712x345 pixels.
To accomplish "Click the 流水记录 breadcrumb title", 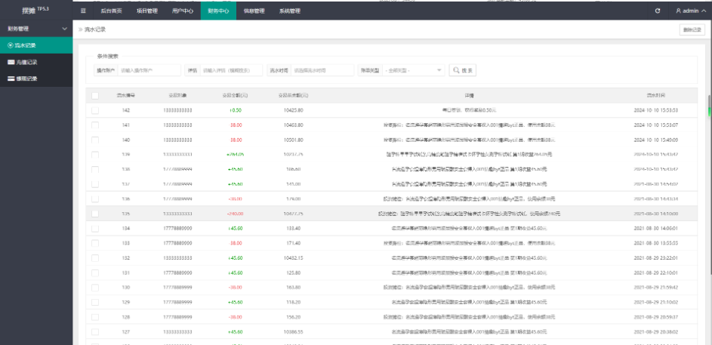I will [x=95, y=29].
